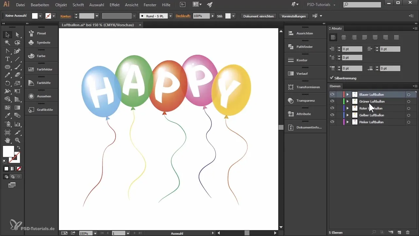Screen dimensions: 419x236
Task: Select the Pencil tool
Action: pyautogui.click(x=8, y=75)
